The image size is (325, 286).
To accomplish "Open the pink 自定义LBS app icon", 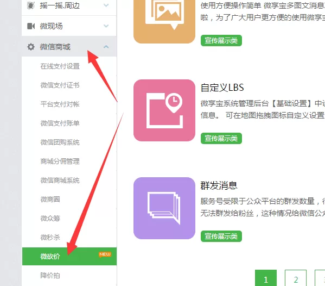I will pos(164,110).
